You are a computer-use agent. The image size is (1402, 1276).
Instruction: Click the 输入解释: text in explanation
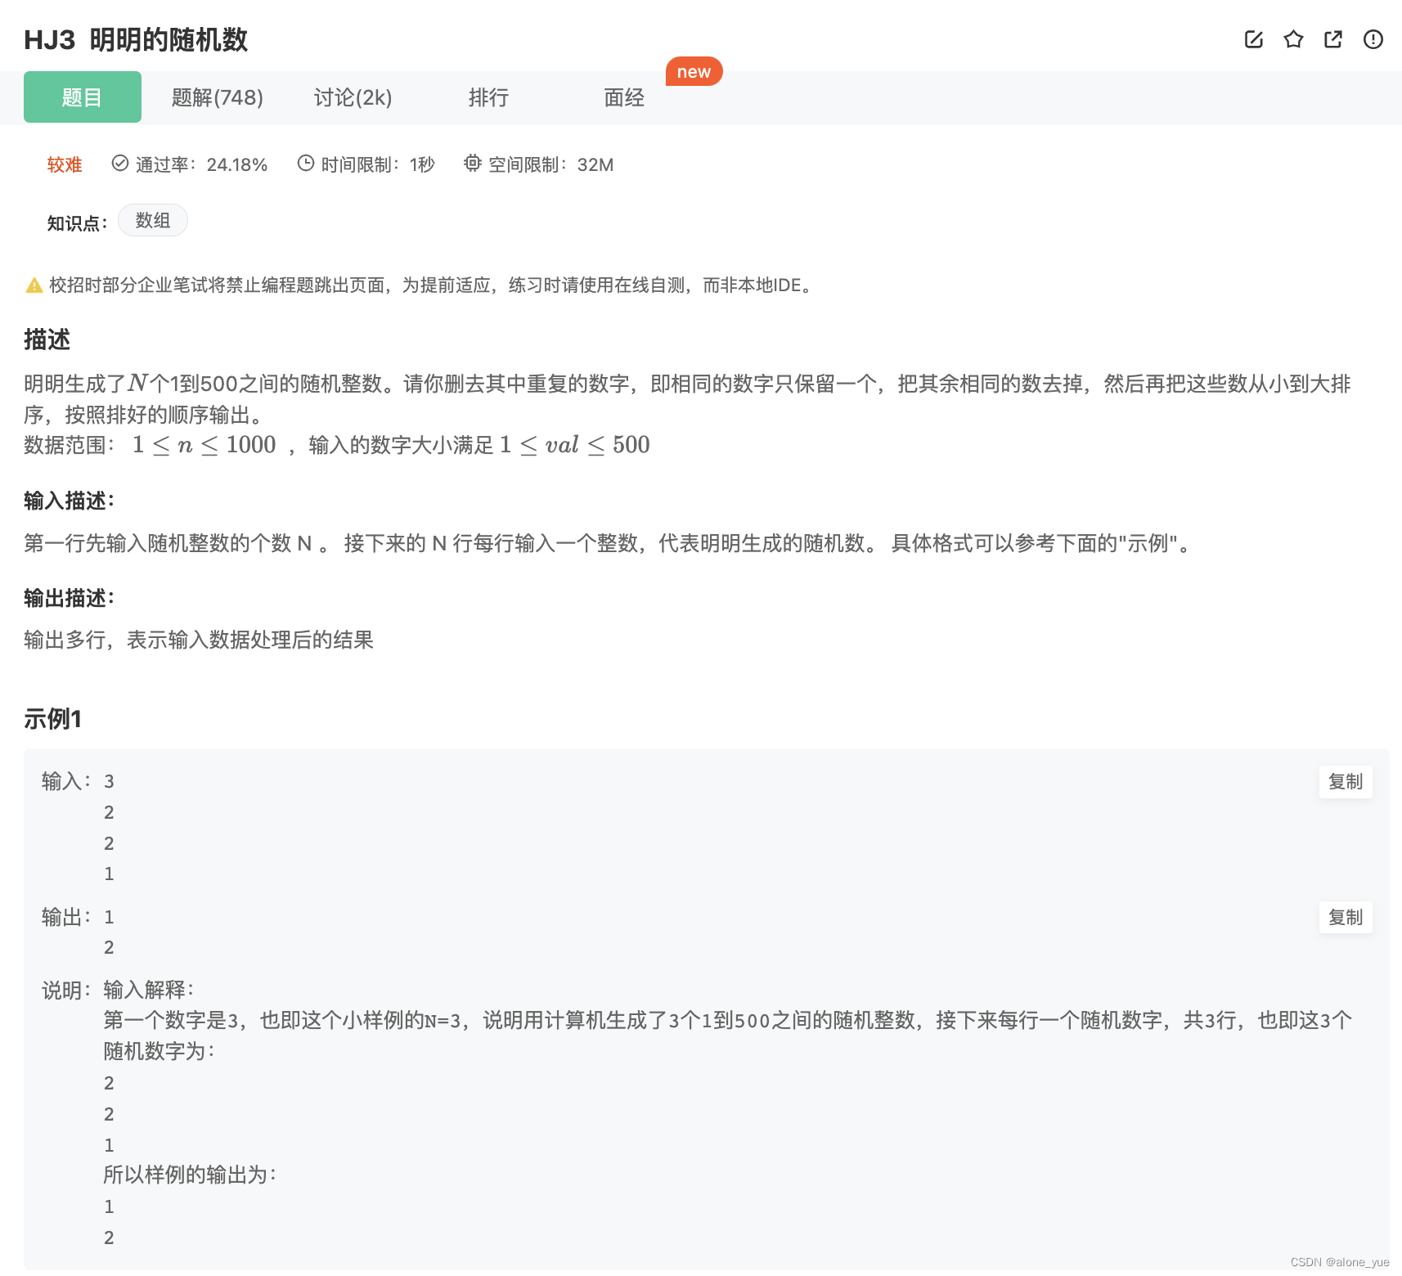coord(149,990)
